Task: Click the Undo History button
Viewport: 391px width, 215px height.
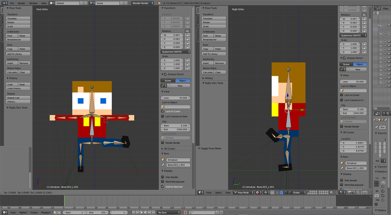Action: click(x=19, y=88)
